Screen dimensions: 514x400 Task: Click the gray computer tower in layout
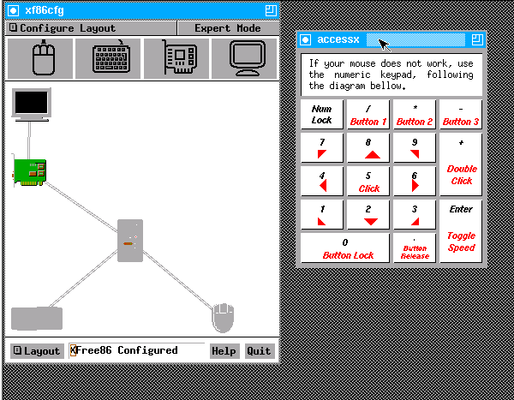[130, 241]
